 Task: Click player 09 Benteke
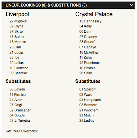(18, 73)
